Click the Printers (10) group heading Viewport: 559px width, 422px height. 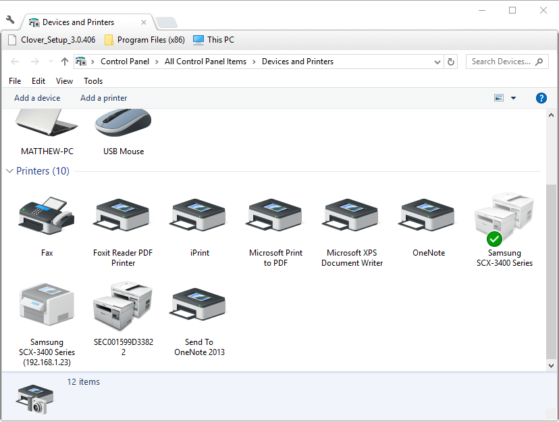43,171
